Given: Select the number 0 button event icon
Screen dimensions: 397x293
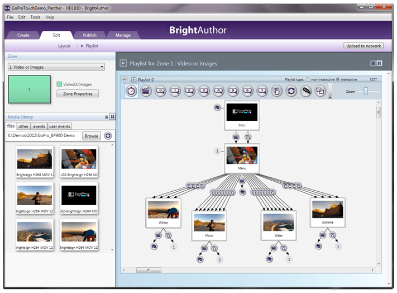Looking at the screenshot, I should coord(161,91).
